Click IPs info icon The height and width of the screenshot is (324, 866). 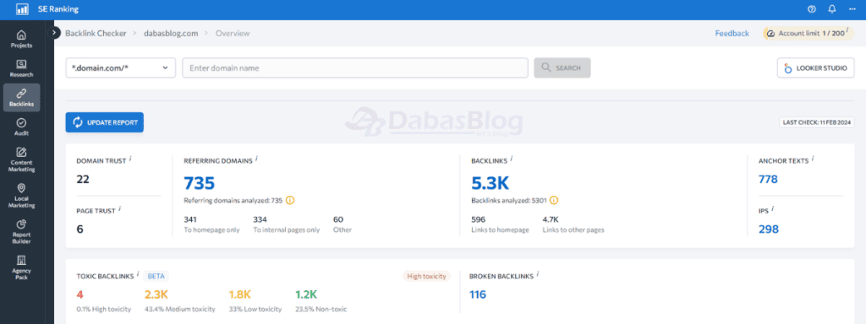tap(773, 209)
